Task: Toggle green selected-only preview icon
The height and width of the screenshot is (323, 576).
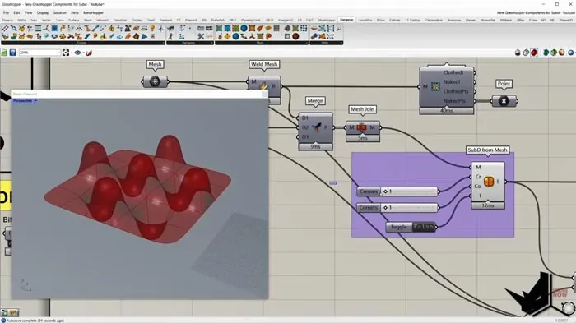Action: [x=546, y=53]
